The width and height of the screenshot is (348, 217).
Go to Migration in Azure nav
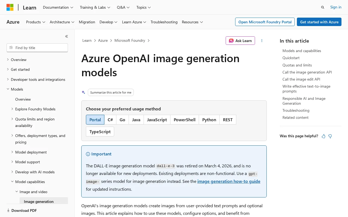pyautogui.click(x=87, y=22)
